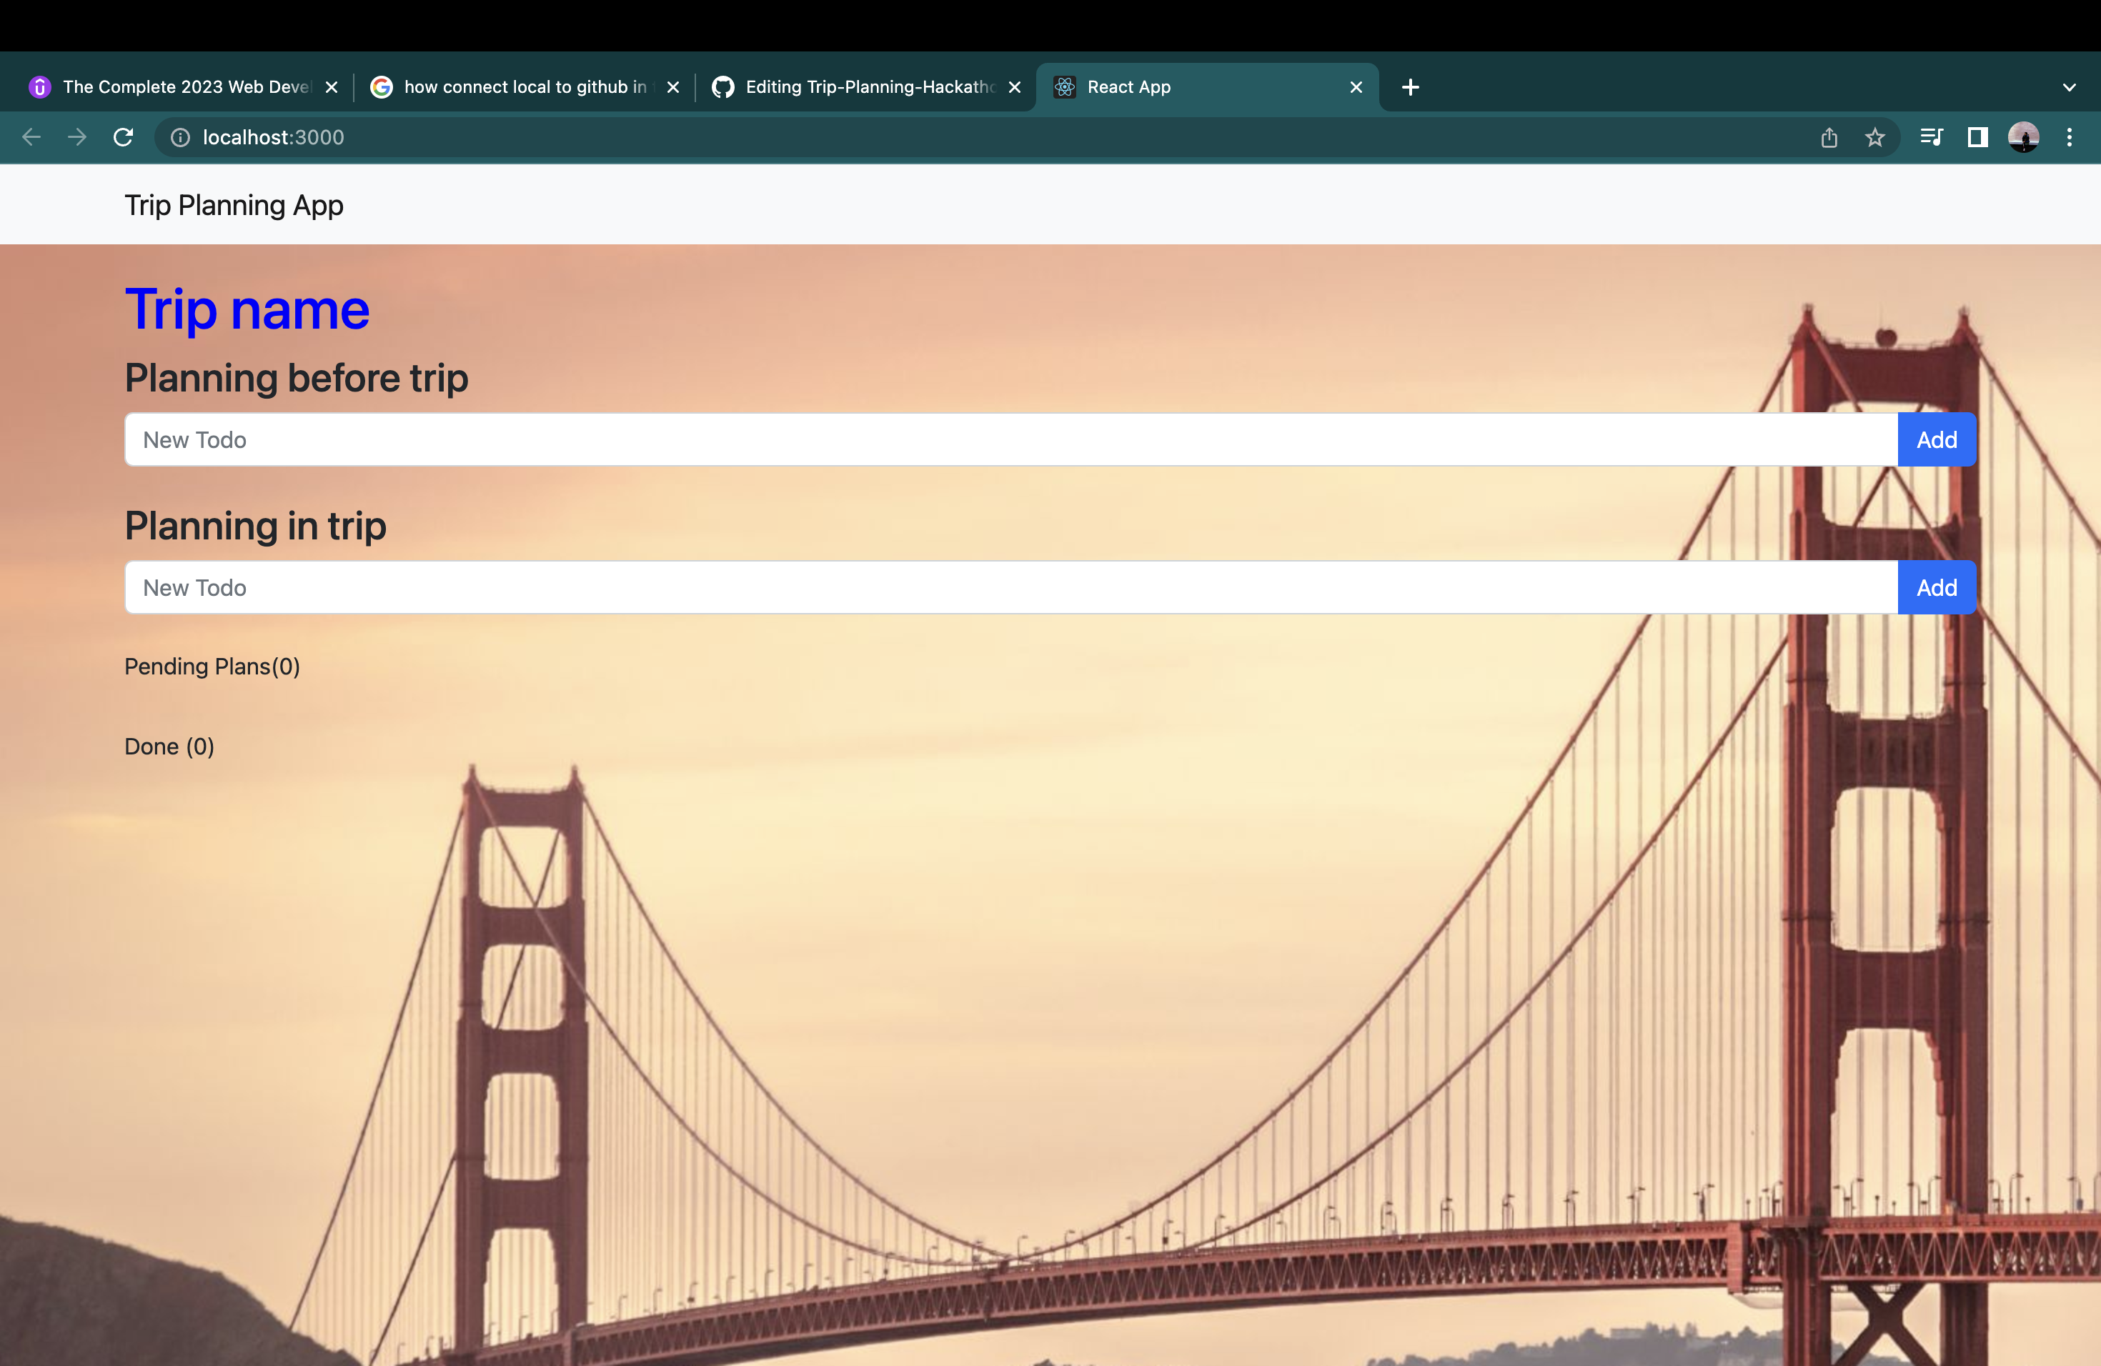Click the Pending Plans(0) label
Viewport: 2101px width, 1366px height.
tap(213, 667)
